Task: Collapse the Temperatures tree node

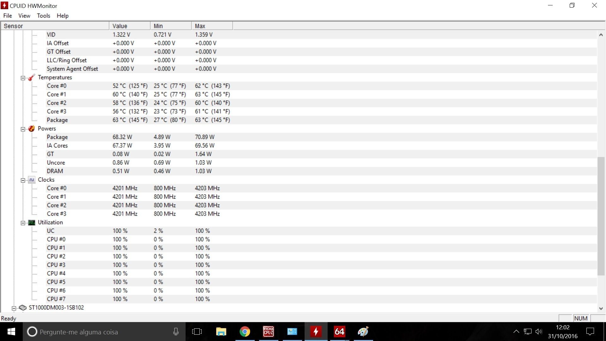Action: tap(23, 78)
